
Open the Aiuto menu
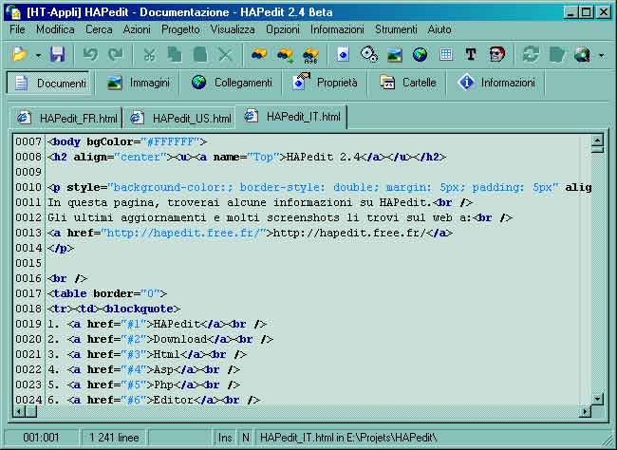pos(439,29)
